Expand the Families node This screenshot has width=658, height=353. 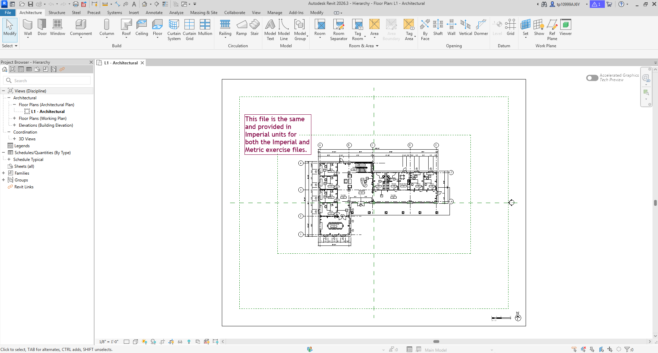(x=3, y=173)
